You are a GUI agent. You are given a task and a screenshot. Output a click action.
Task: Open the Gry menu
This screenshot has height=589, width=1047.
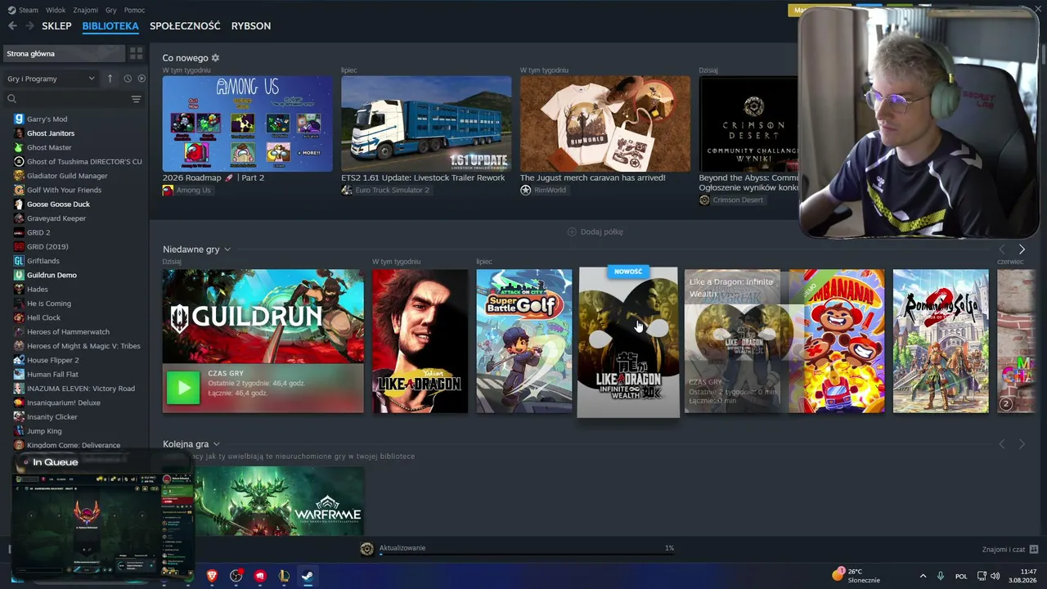(x=111, y=10)
